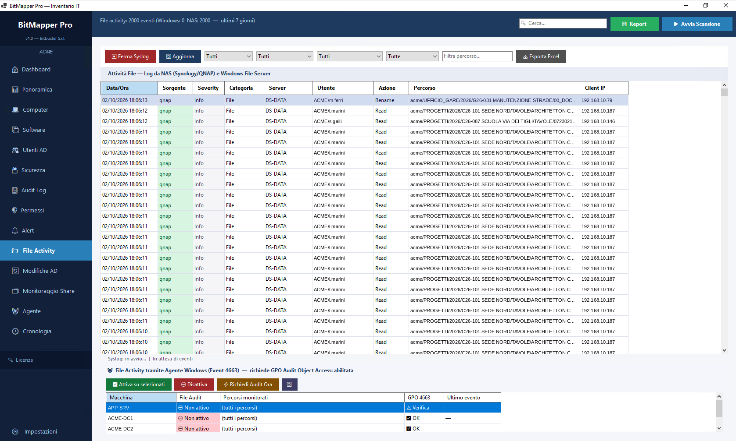
Task: Toggle the GPO 4663 OK checkbox for ACME-DC2
Action: [409, 429]
